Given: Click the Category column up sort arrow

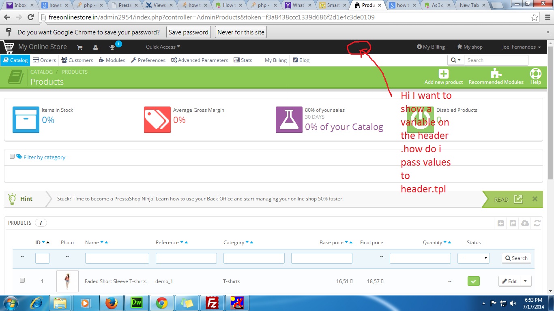Looking at the screenshot, I should point(251,243).
